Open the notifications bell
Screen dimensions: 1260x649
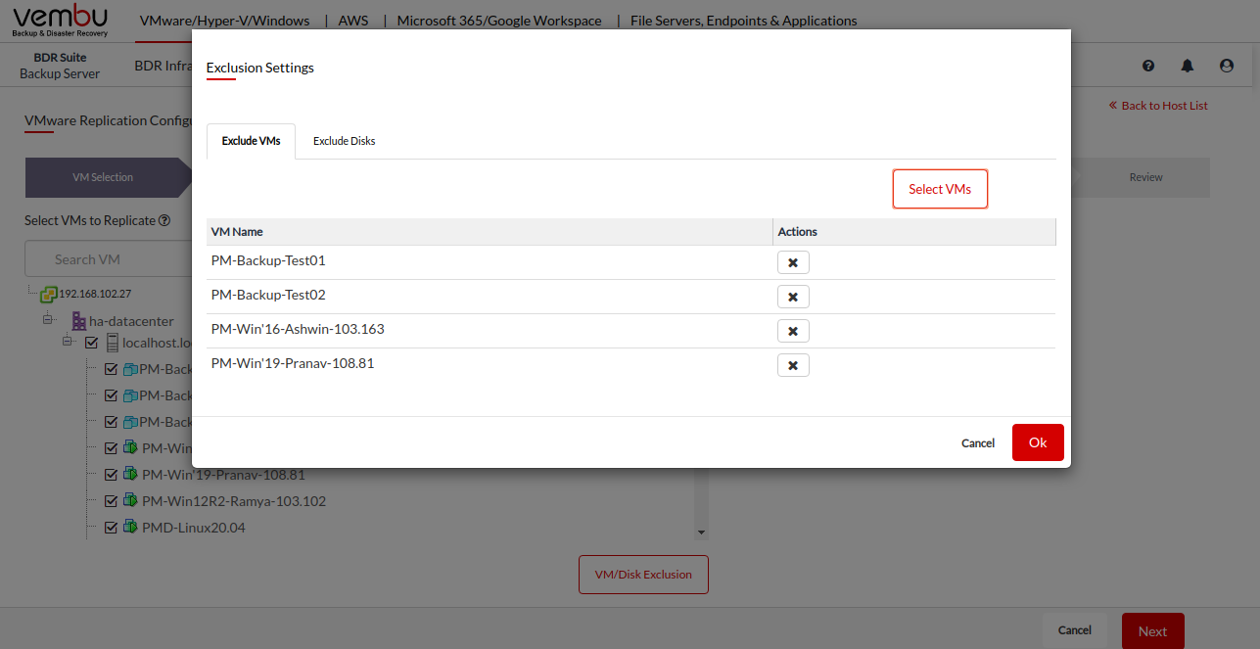pyautogui.click(x=1188, y=66)
